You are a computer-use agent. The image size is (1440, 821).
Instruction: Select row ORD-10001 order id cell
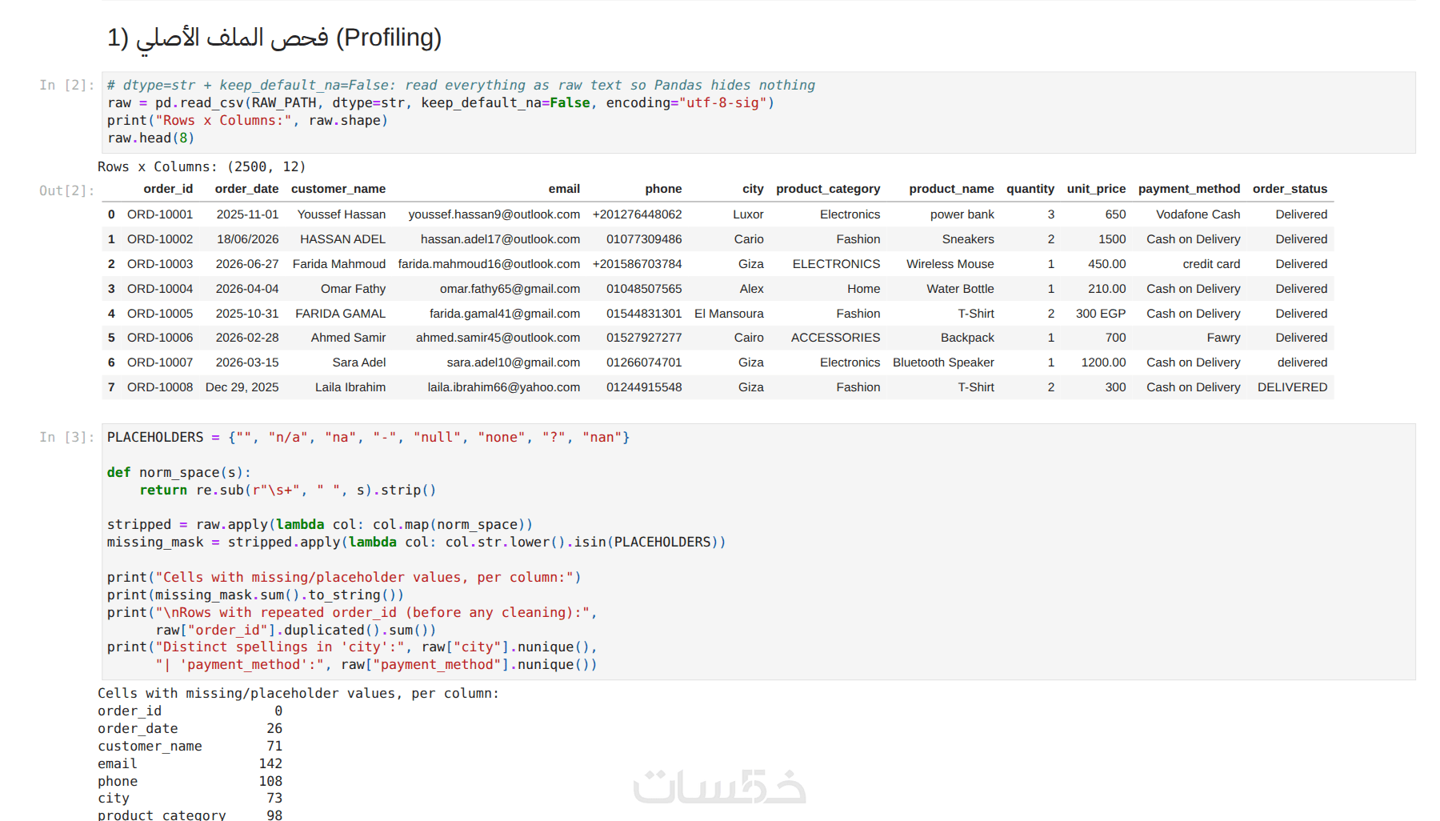(160, 214)
